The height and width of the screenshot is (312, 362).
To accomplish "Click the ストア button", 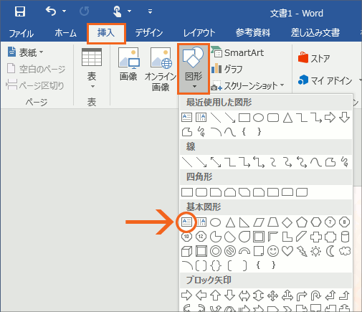I will point(314,58).
